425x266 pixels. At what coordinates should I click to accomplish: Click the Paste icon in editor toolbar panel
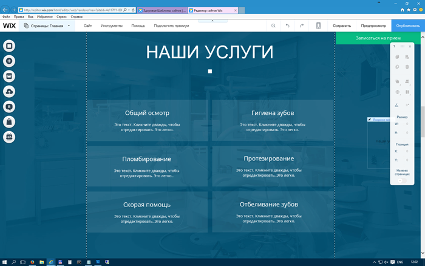407,57
